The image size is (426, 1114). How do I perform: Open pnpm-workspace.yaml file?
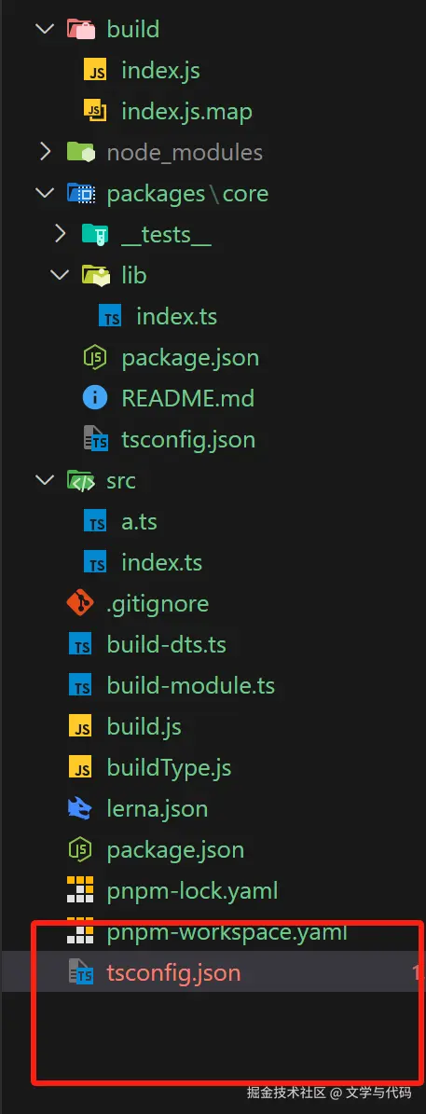(227, 931)
